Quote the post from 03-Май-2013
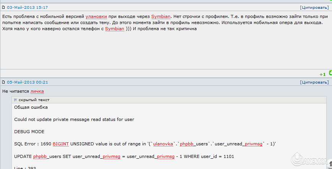 (314, 7)
